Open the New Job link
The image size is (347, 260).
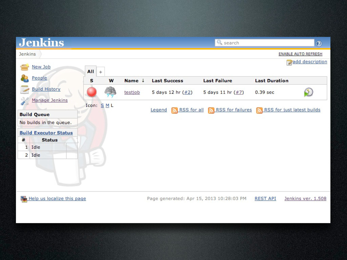coord(41,67)
